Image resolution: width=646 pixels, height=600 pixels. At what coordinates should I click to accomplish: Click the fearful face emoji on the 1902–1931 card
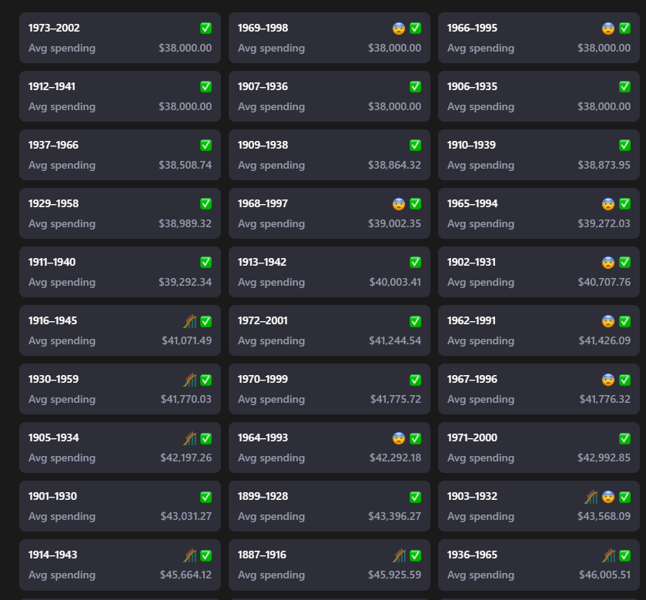[x=608, y=263]
